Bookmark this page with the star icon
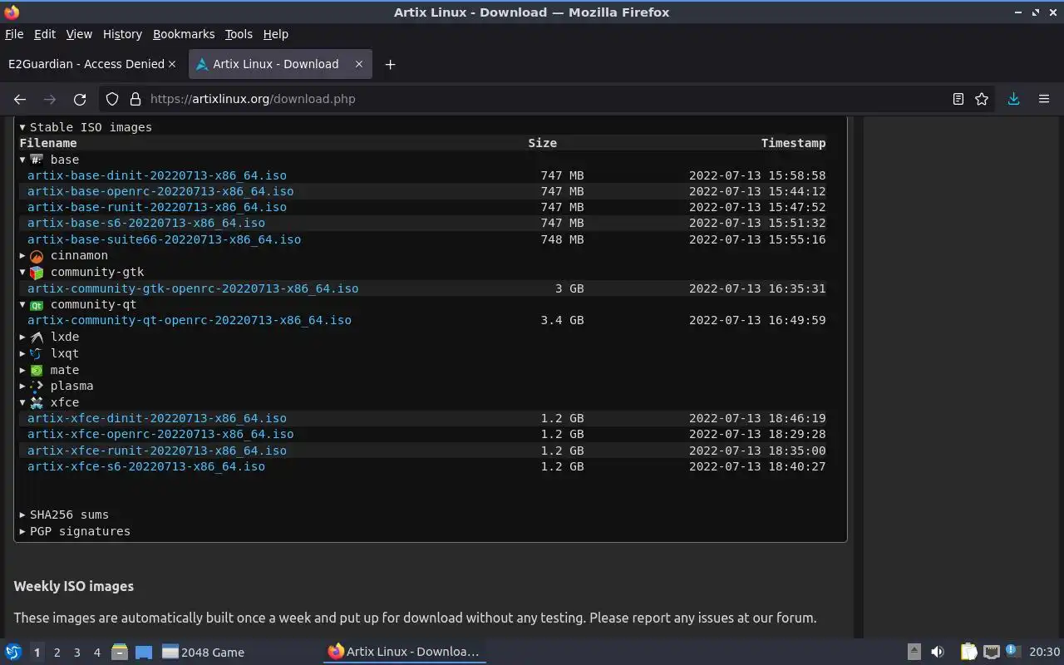This screenshot has width=1064, height=665. pos(982,99)
